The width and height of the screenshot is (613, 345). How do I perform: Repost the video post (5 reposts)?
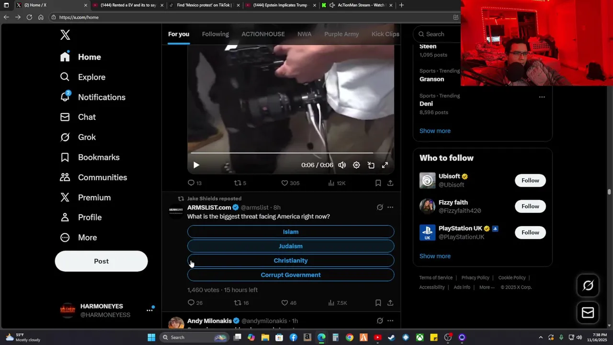pos(240,183)
